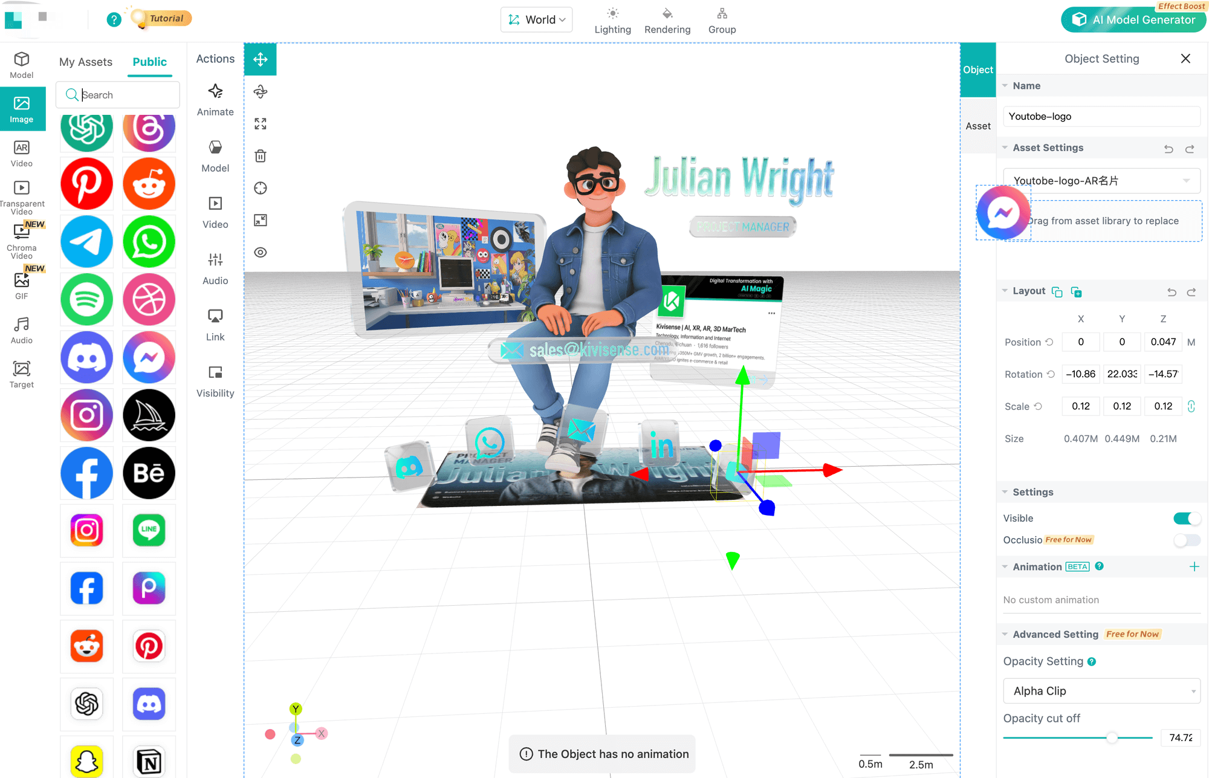Switch to the Asset tab beside Object

(x=977, y=126)
